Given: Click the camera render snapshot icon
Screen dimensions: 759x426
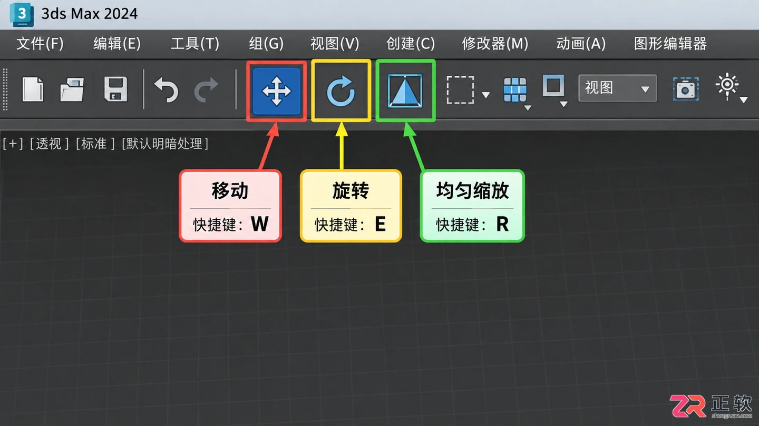Looking at the screenshot, I should point(686,89).
